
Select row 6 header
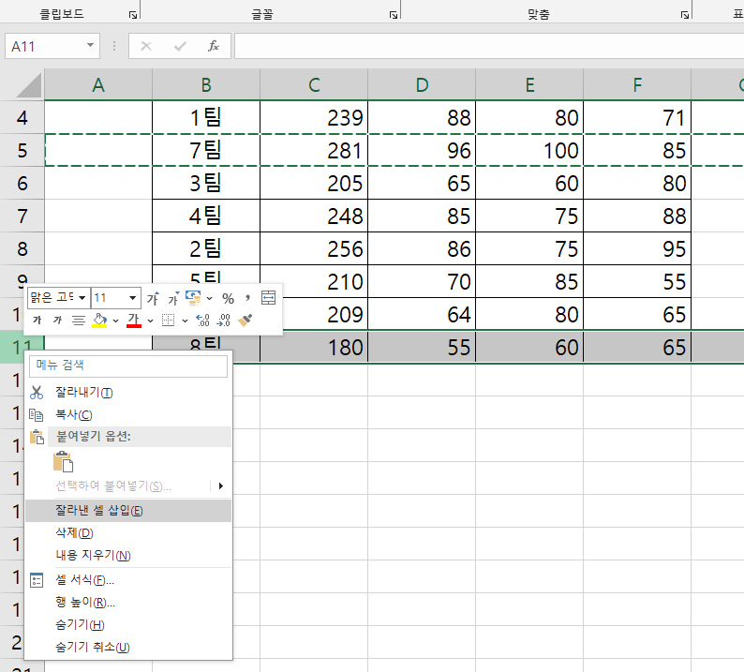pos(22,183)
